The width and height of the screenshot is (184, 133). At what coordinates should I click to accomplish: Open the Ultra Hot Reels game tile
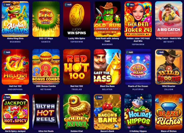(x=46, y=112)
